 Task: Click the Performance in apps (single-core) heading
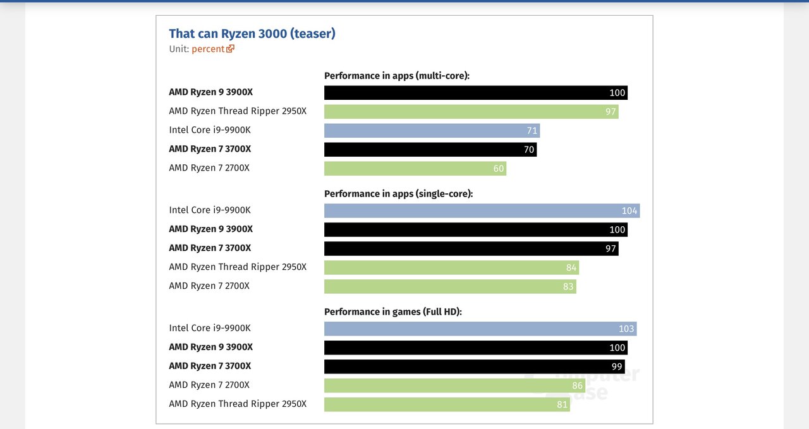pyautogui.click(x=399, y=194)
